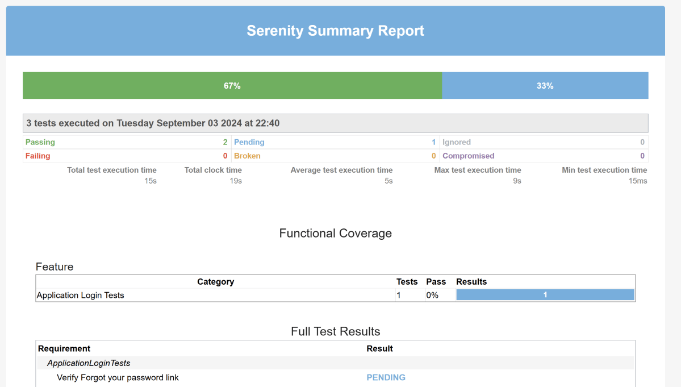
Task: Click the Requirement column header
Action: 64,348
